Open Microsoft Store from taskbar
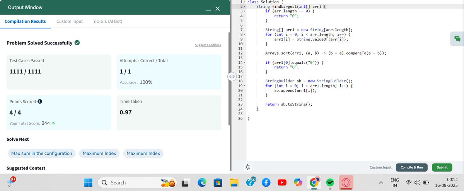464x191 pixels. [218, 182]
